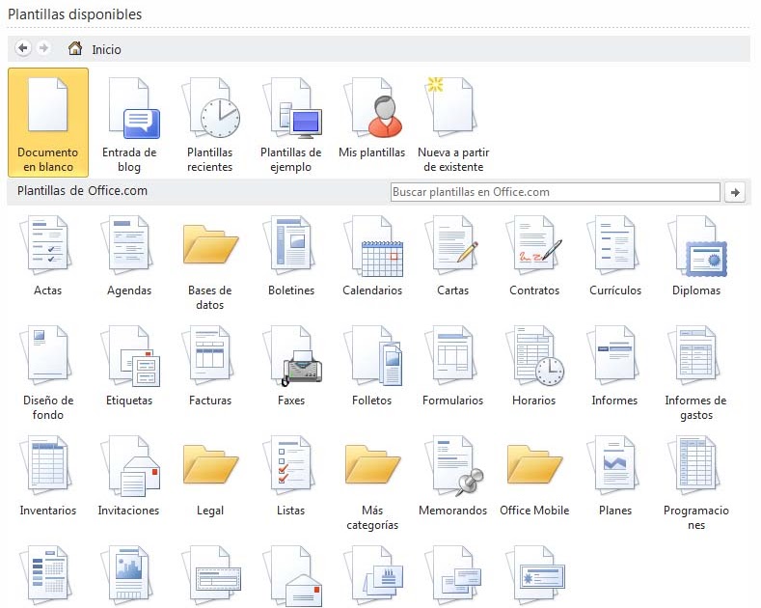Open the Currículos template category

point(615,255)
